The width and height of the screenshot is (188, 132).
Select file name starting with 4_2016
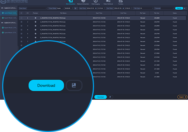(x=53, y=30)
